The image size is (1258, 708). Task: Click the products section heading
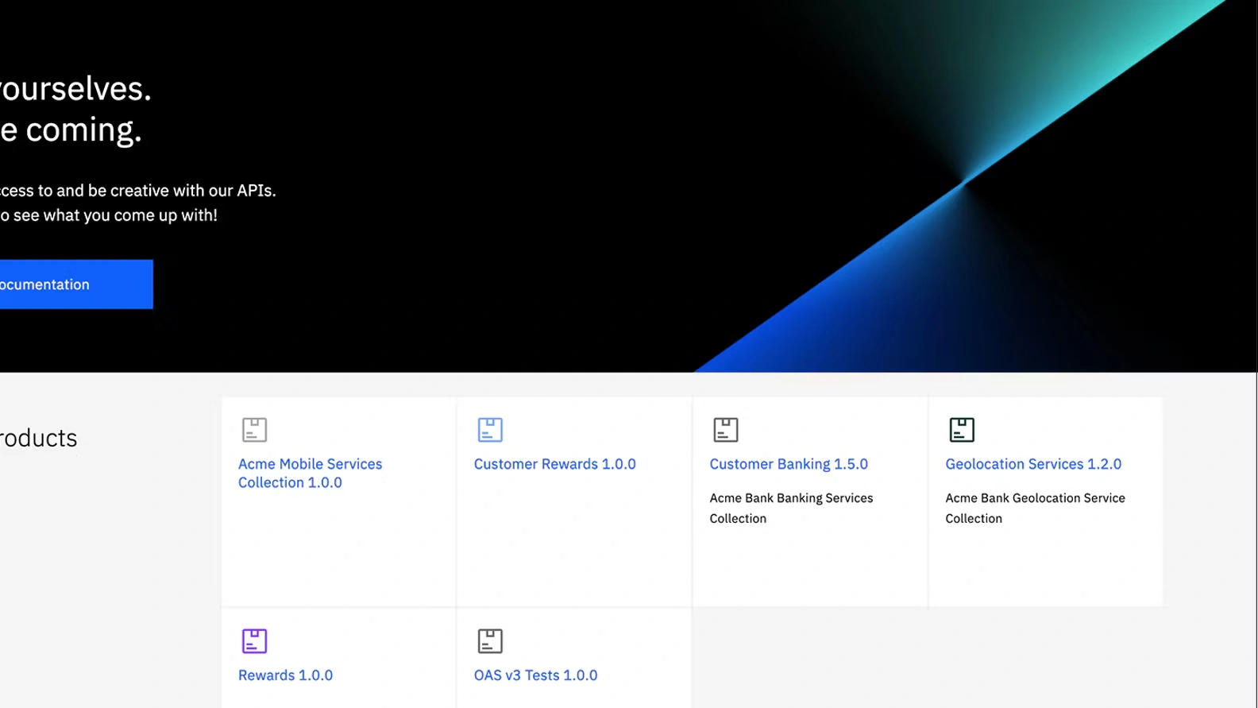tap(38, 439)
